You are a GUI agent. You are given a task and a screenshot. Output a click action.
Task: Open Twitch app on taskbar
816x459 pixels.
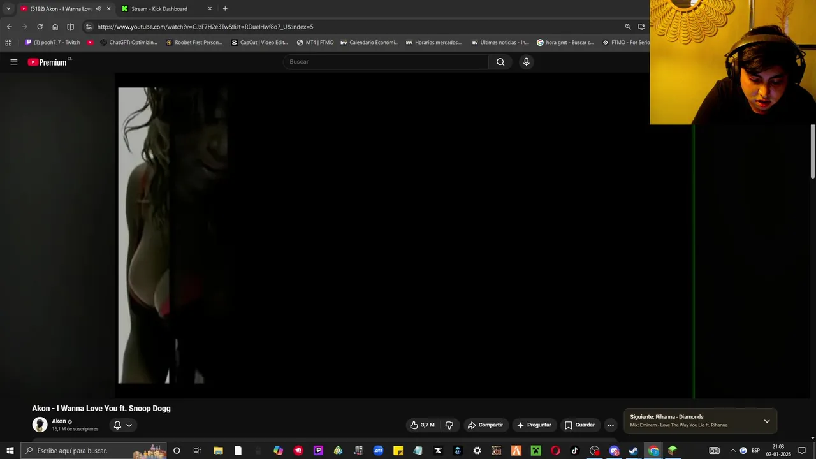318,451
